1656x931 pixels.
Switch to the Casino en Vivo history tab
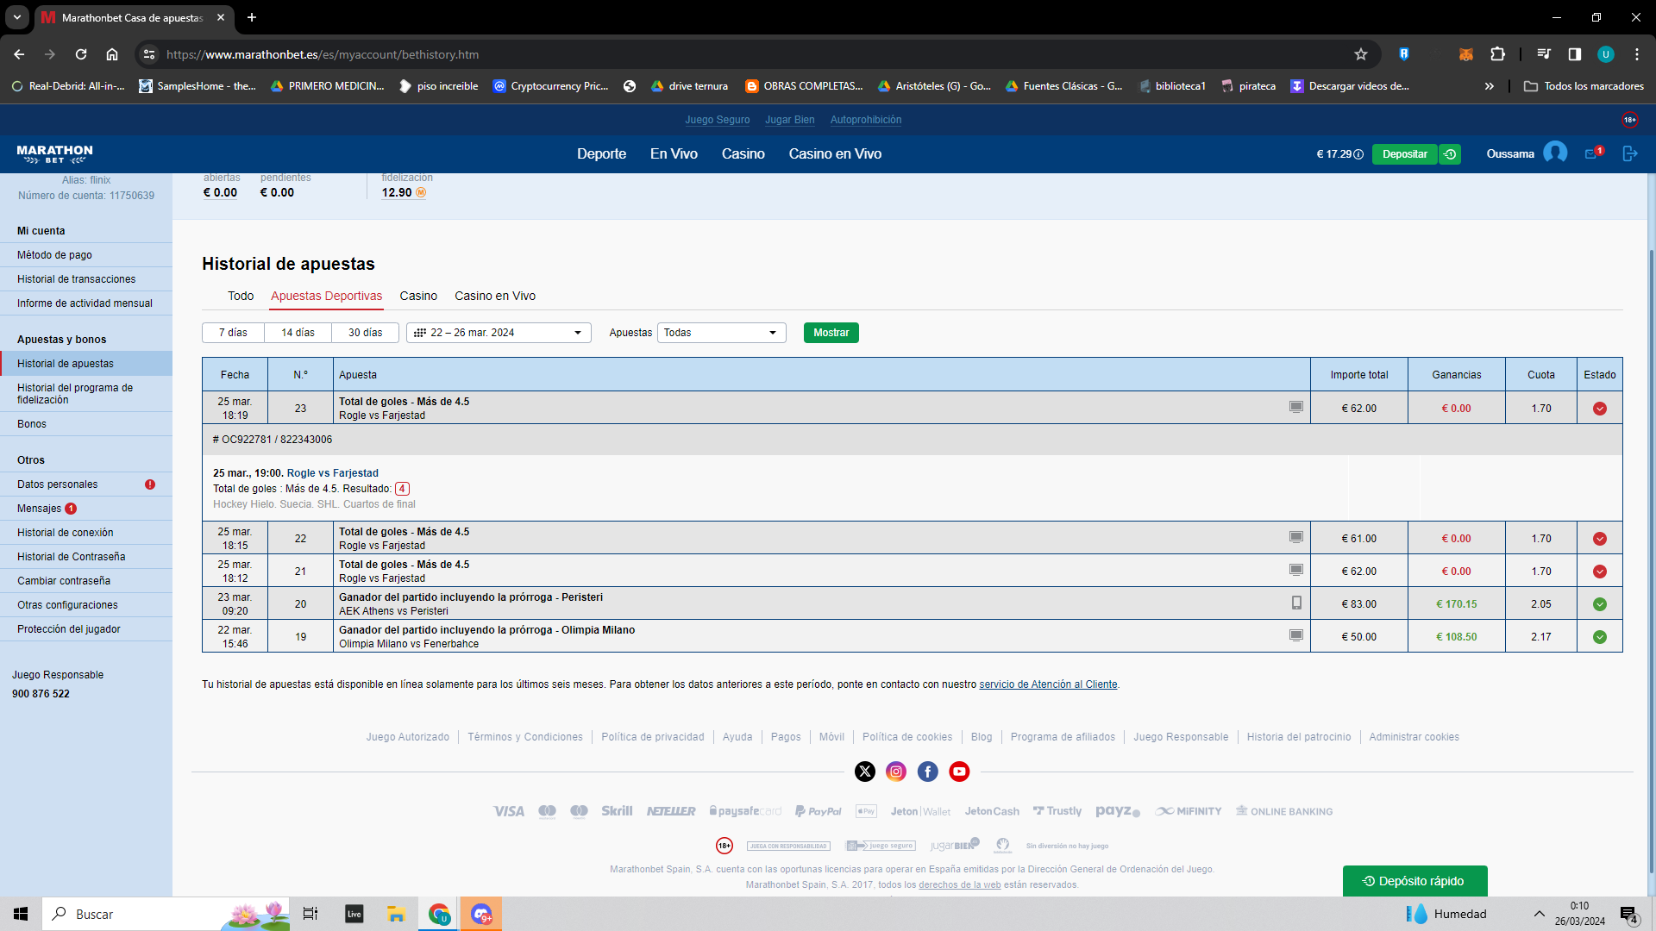click(495, 296)
